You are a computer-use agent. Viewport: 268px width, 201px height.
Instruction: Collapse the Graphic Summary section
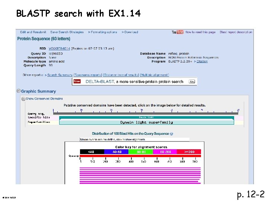(x=19, y=91)
